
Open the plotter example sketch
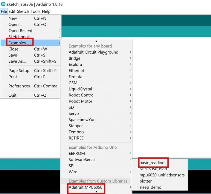[145, 181]
